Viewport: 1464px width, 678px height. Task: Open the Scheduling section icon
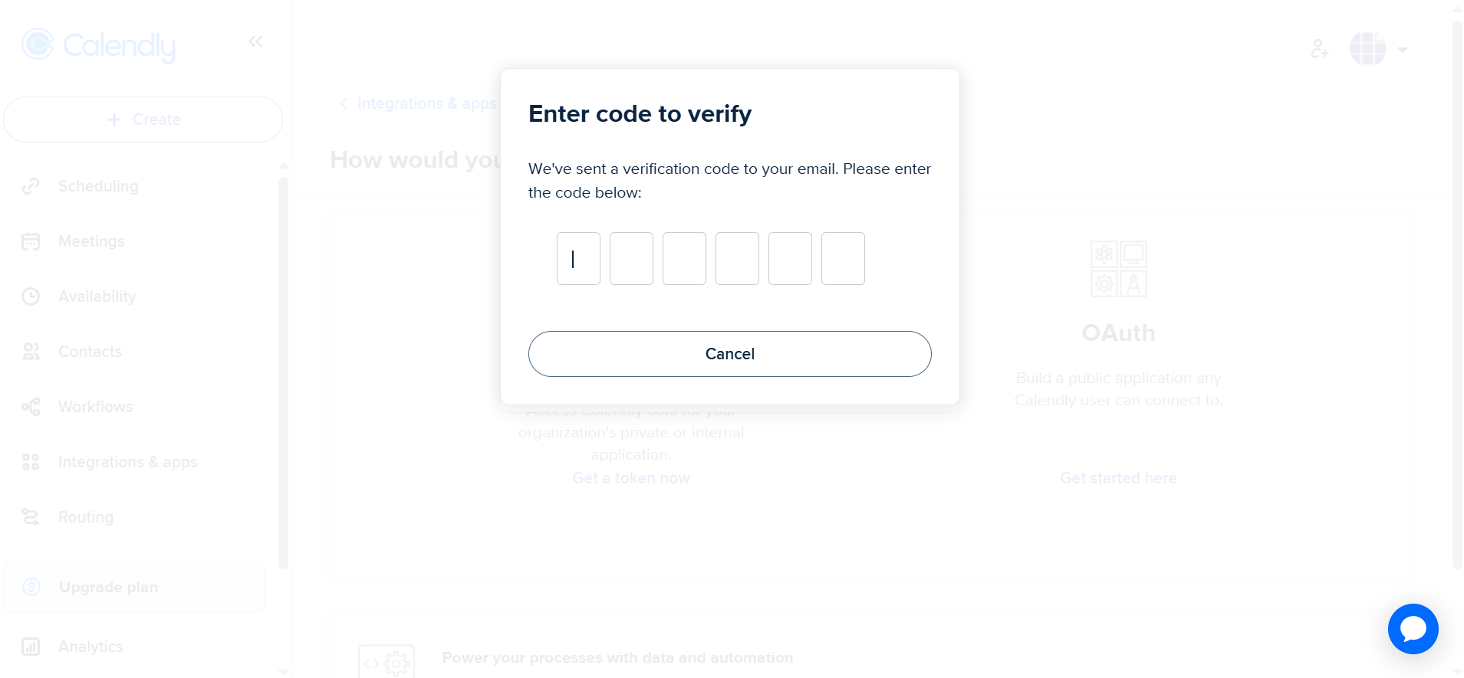pos(31,186)
